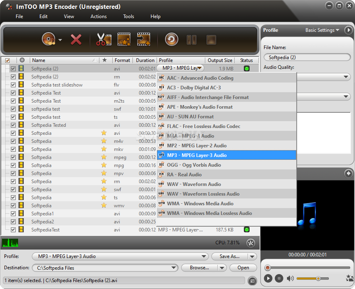This screenshot has height=289, width=355.
Task: Click the preview panel arrow button
Action: tap(348, 173)
